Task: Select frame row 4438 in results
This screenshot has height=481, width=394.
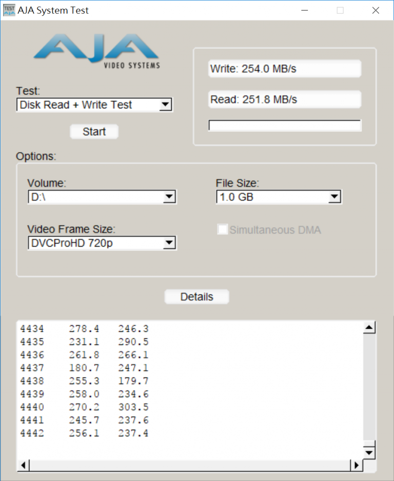Action: 84,381
